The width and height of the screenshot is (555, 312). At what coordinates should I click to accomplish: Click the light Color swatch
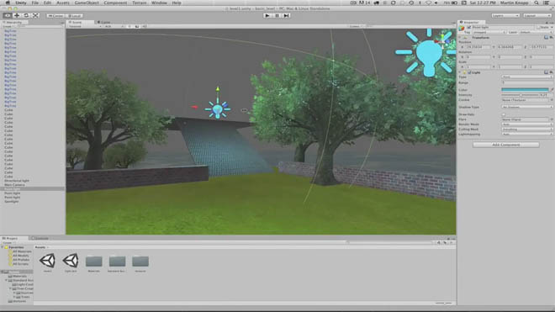525,90
